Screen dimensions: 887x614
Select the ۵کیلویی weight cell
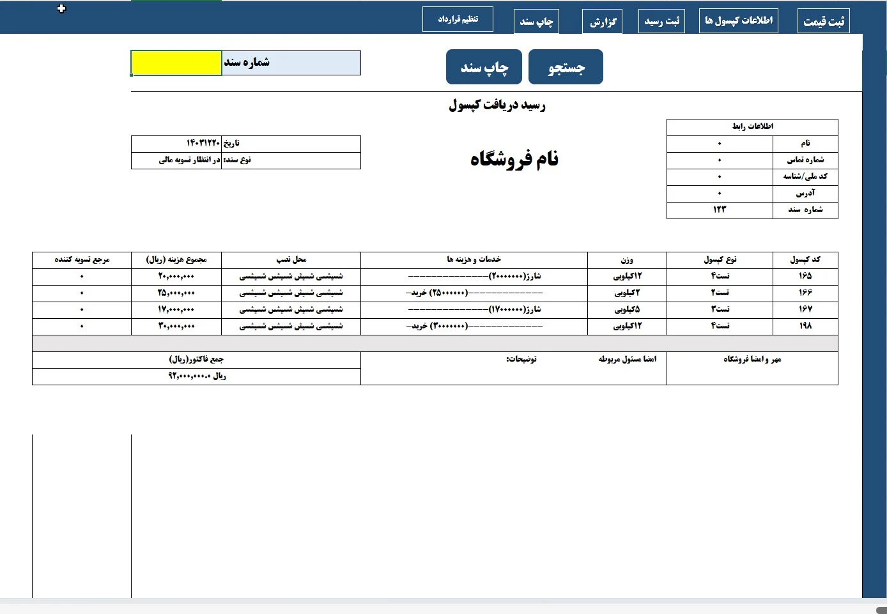[626, 309]
